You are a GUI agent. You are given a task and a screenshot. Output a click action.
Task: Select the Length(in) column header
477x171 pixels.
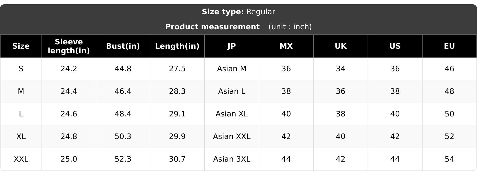click(x=177, y=46)
